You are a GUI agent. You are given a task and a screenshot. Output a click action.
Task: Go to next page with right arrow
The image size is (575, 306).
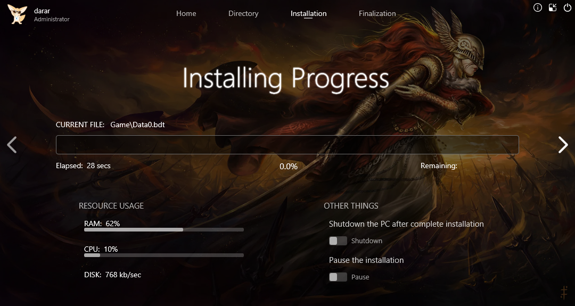(563, 145)
